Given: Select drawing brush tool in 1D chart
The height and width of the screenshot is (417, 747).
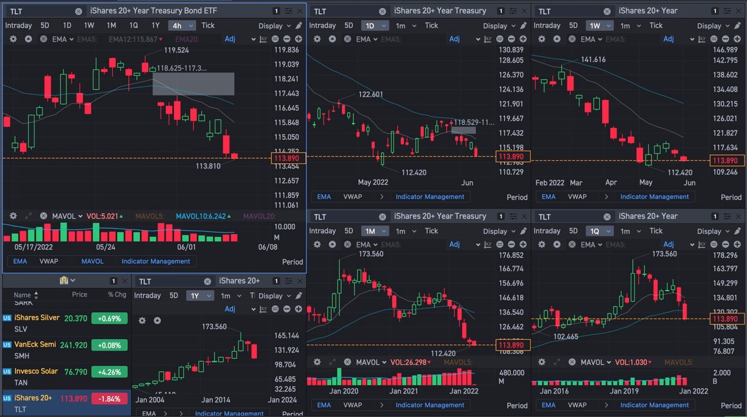Looking at the screenshot, I should pyautogui.click(x=523, y=26).
